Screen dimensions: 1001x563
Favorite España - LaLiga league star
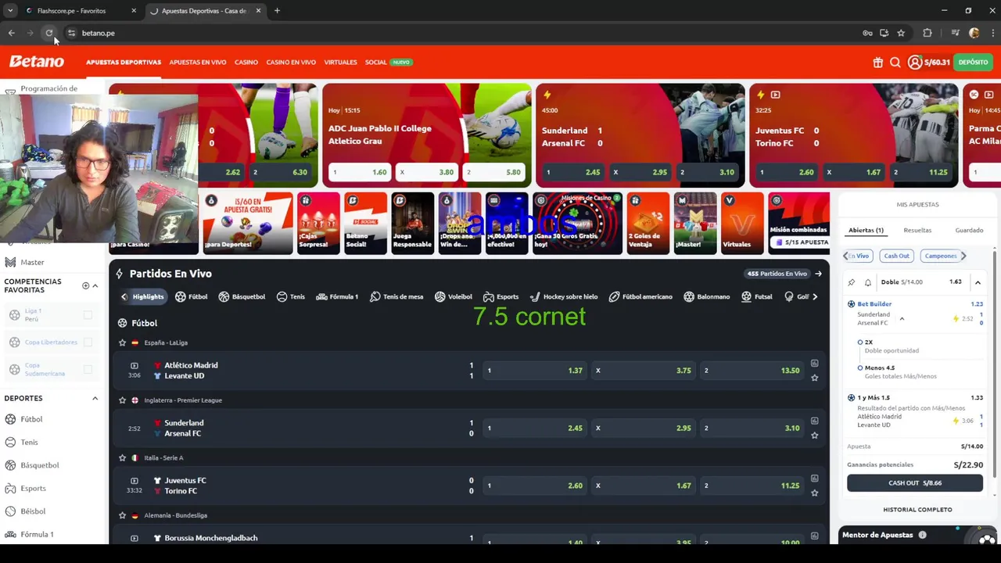click(122, 342)
